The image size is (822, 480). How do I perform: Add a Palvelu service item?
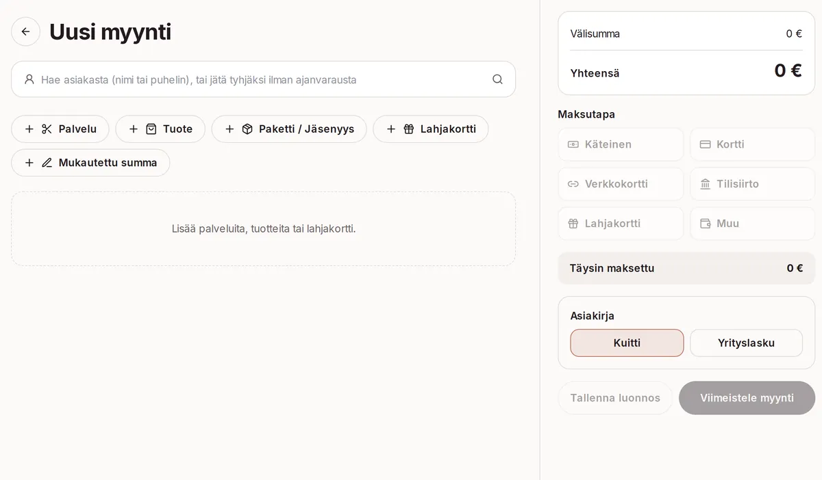[60, 129]
